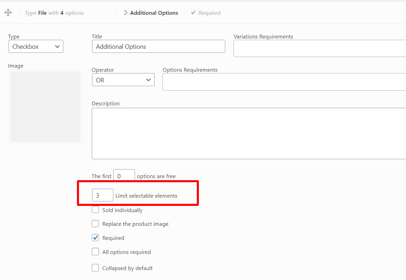Focus the Variations Requirements field

[320, 48]
